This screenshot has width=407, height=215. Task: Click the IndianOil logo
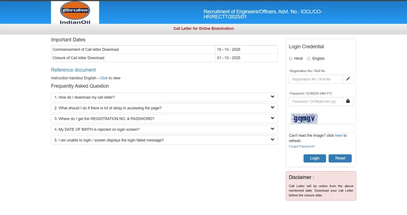(75, 12)
